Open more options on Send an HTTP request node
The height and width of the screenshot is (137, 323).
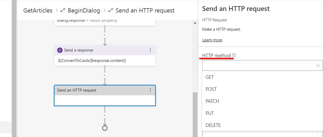[x=150, y=90]
